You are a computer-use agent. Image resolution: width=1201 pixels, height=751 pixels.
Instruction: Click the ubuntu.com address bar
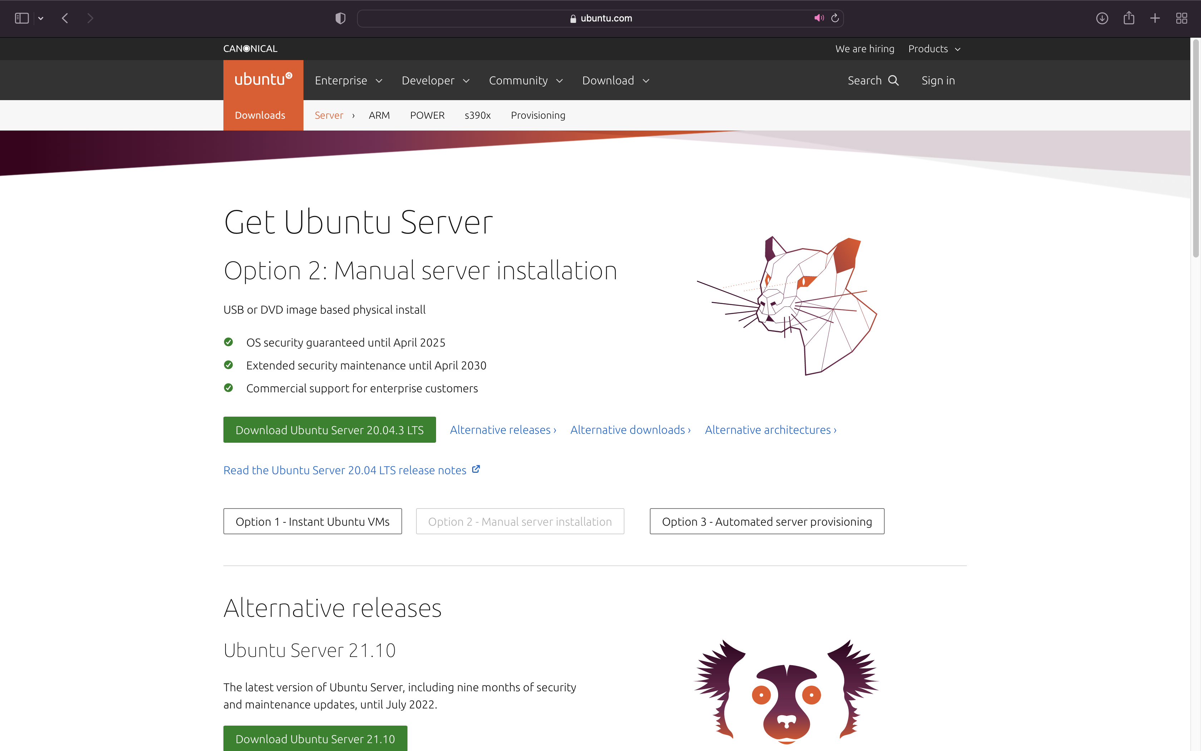click(x=600, y=18)
